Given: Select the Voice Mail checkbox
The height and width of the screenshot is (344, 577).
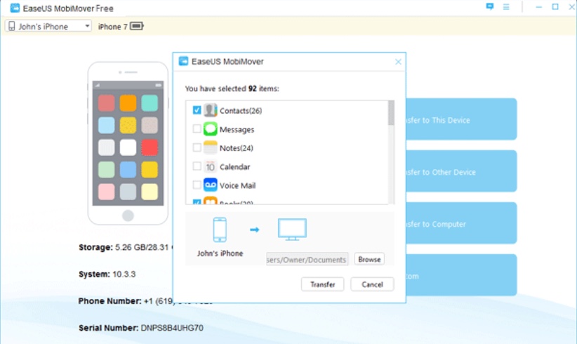Looking at the screenshot, I should pos(197,185).
